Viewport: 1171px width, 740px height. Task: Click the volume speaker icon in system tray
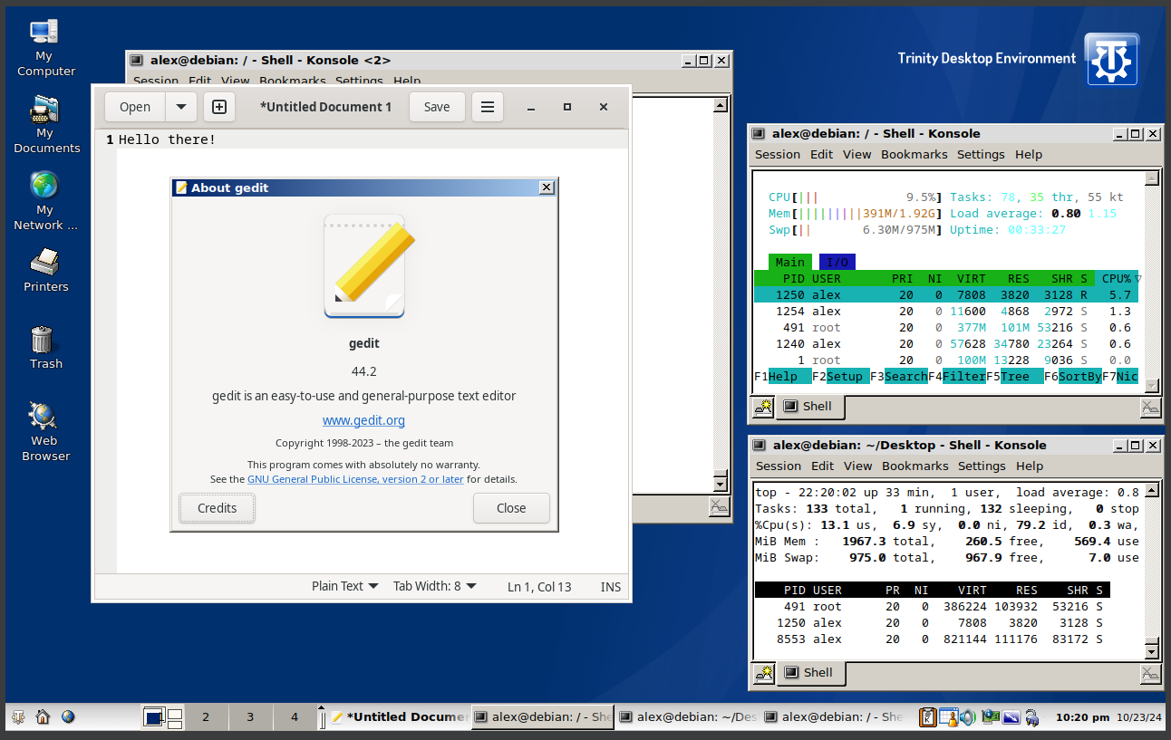968,717
